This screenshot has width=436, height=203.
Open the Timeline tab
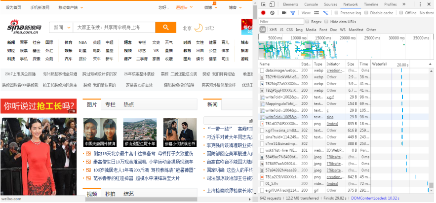371,4
